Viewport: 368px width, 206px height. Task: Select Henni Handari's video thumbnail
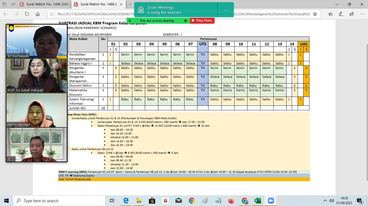point(37,110)
